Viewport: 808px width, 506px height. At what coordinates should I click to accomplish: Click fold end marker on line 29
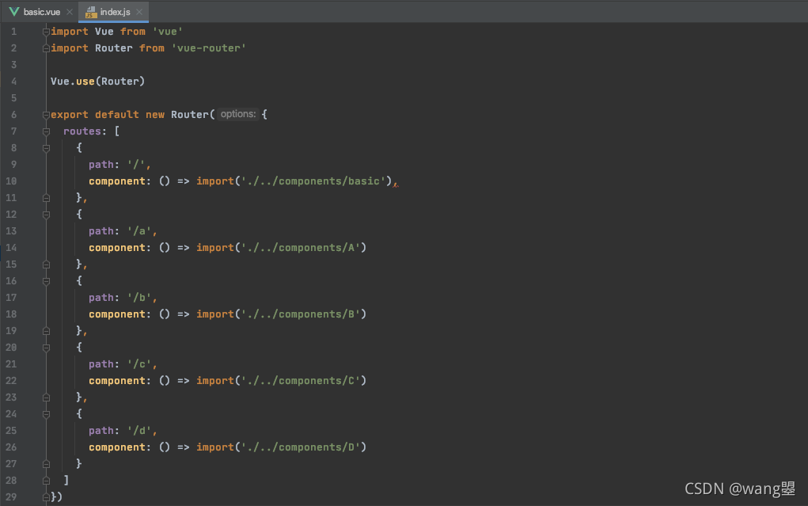[46, 497]
